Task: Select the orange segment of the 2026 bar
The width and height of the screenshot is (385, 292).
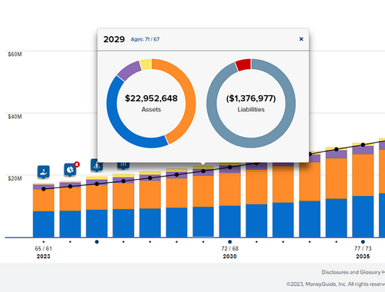Action: [x=123, y=196]
